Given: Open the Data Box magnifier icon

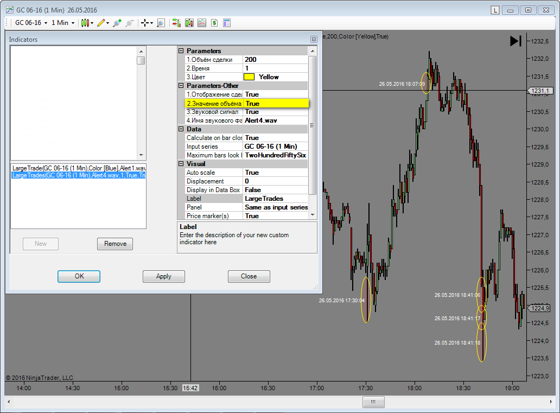Looking at the screenshot, I should click(x=161, y=23).
